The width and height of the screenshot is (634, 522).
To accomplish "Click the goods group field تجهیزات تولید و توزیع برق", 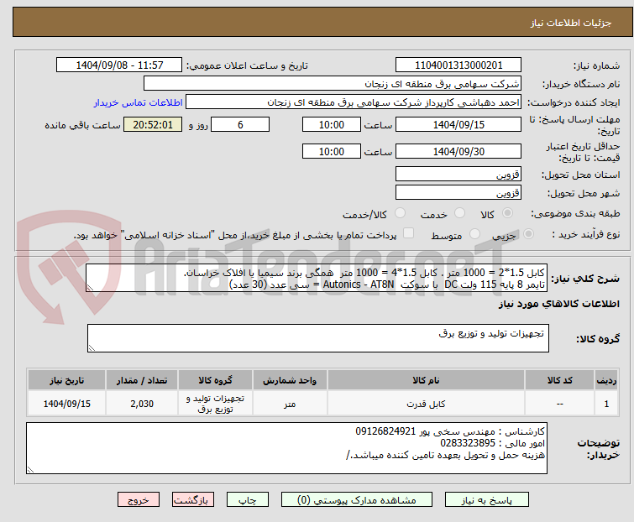I will point(318,338).
